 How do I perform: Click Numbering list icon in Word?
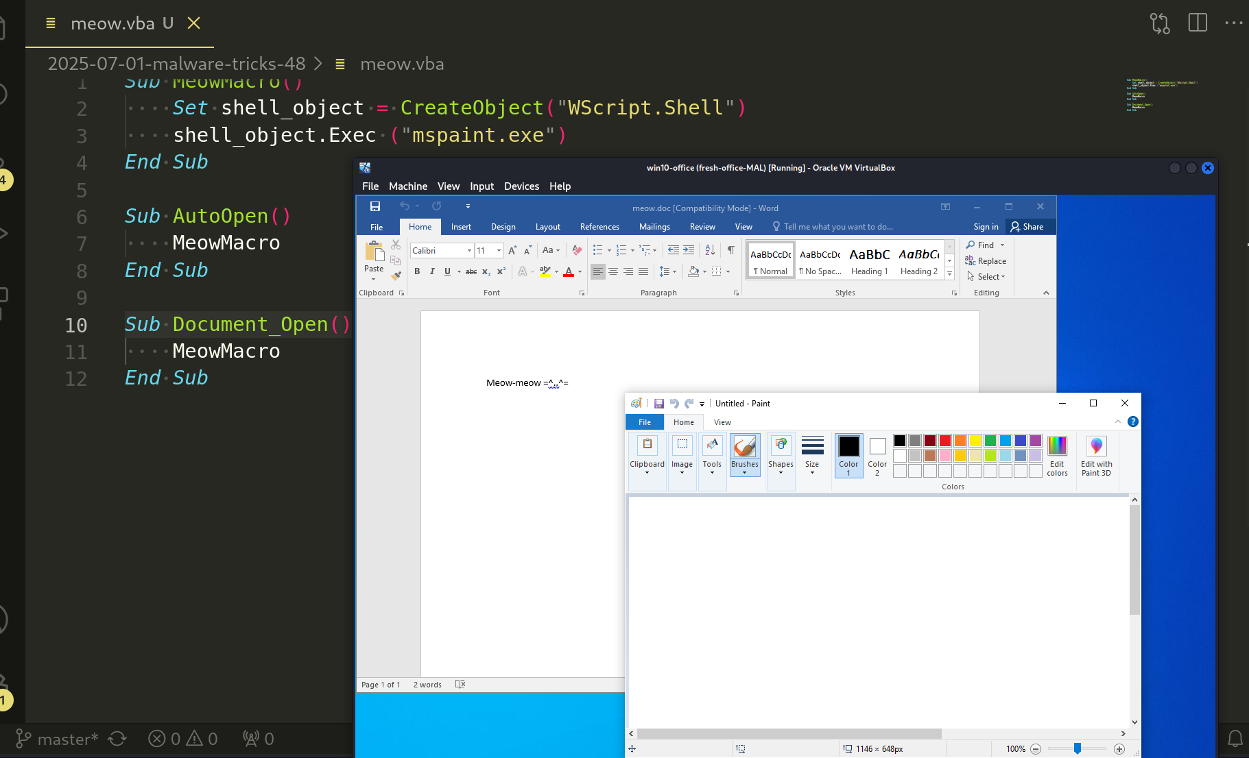coord(621,250)
